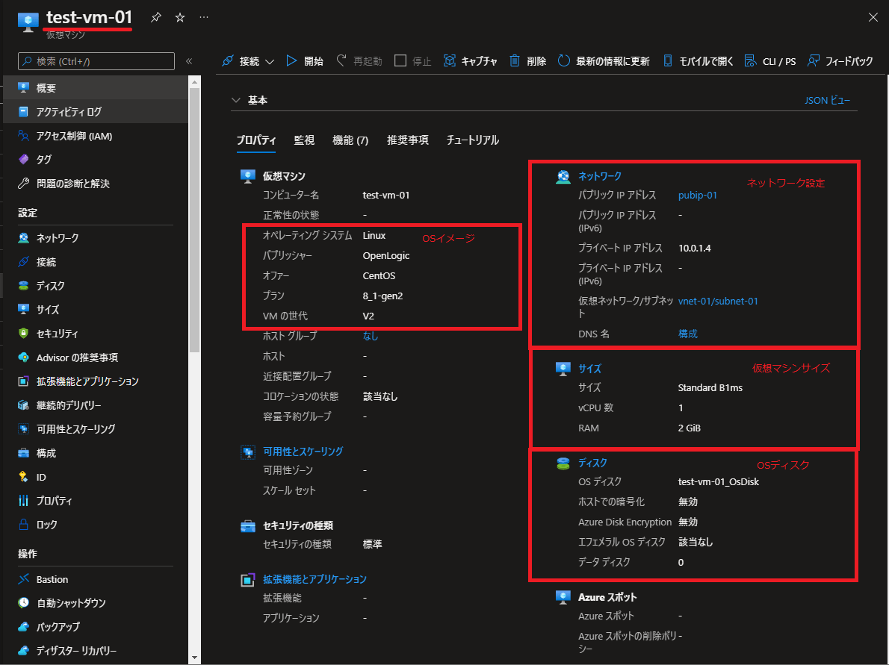The image size is (889, 665).
Task: Click the なし link for ホスト グループ
Action: (371, 336)
